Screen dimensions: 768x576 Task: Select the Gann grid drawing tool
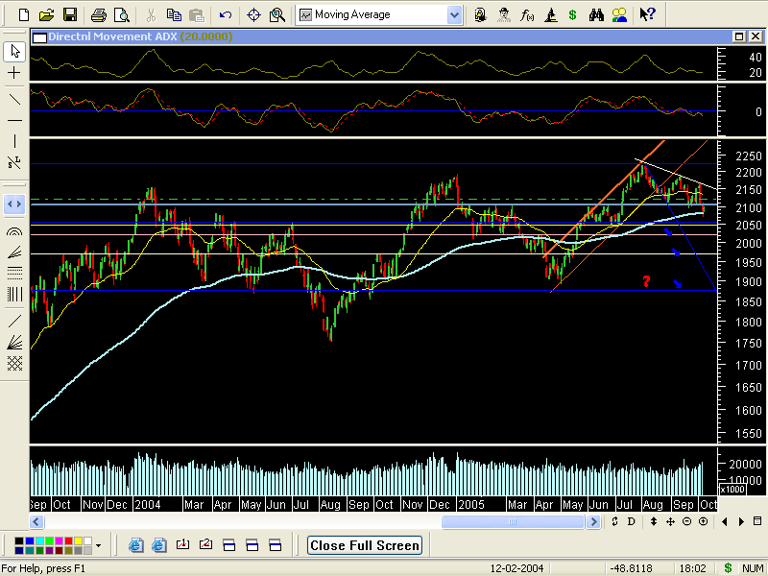click(x=14, y=363)
